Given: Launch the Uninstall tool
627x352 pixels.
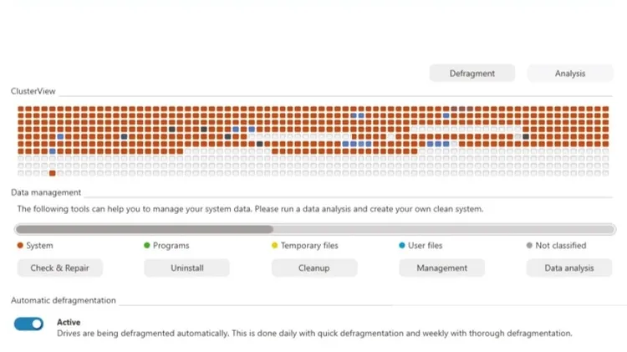Looking at the screenshot, I should [x=186, y=268].
